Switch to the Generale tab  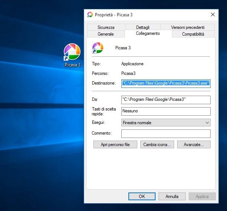tap(106, 34)
